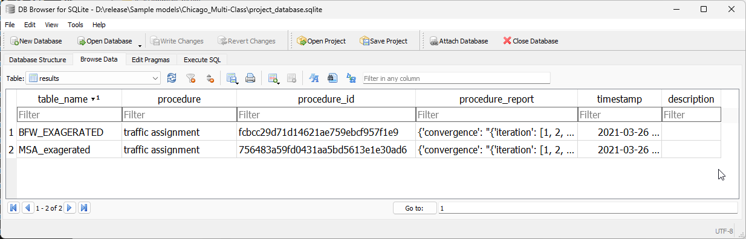Click the find and replace icon

[x=351, y=78]
